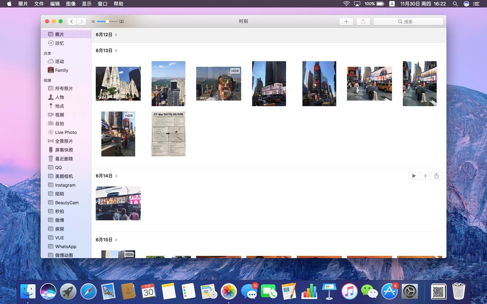Open the 图像 menu in menu bar
The height and width of the screenshot is (304, 487).
pyautogui.click(x=71, y=4)
